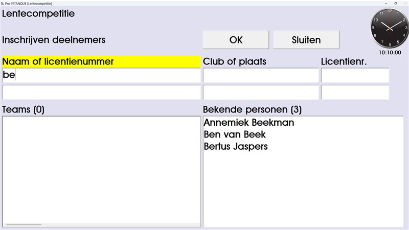The height and width of the screenshot is (230, 409).
Task: Click the Pro PETANQUE title bar icon
Action: tap(3, 3)
